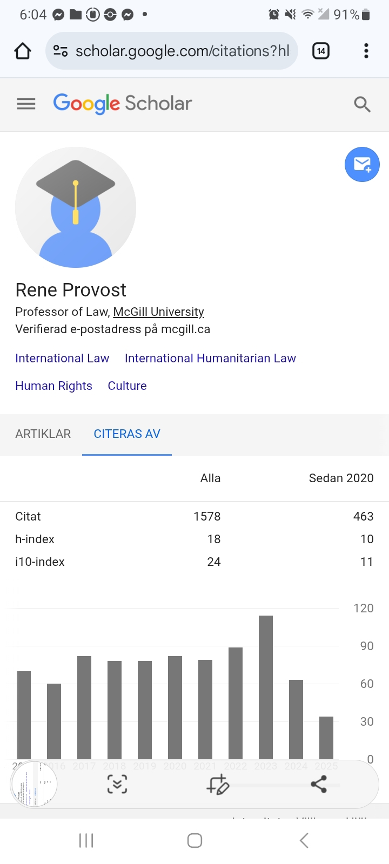Tap the address bar URL field

[182, 51]
